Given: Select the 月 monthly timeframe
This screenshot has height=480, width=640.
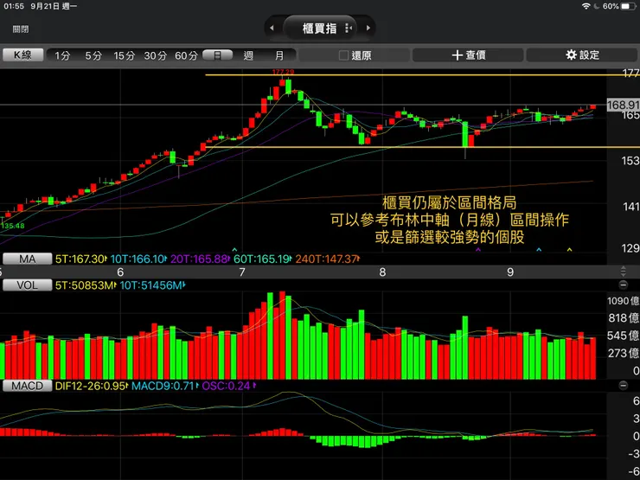Looking at the screenshot, I should [279, 55].
